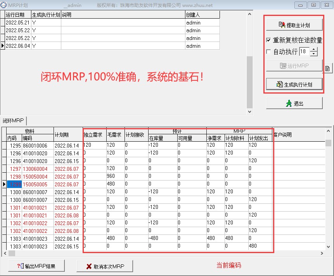The image size is (334, 276).
Task: Click the 计划发出 column header
Action: (x=260, y=138)
